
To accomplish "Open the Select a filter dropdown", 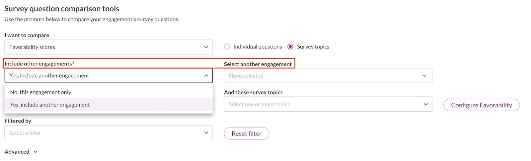I will (109, 133).
